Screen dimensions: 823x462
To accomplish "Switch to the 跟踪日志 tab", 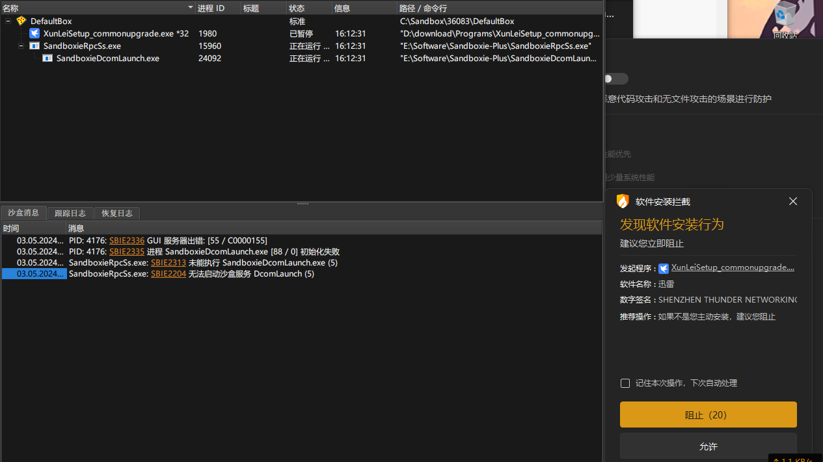I will pos(70,213).
